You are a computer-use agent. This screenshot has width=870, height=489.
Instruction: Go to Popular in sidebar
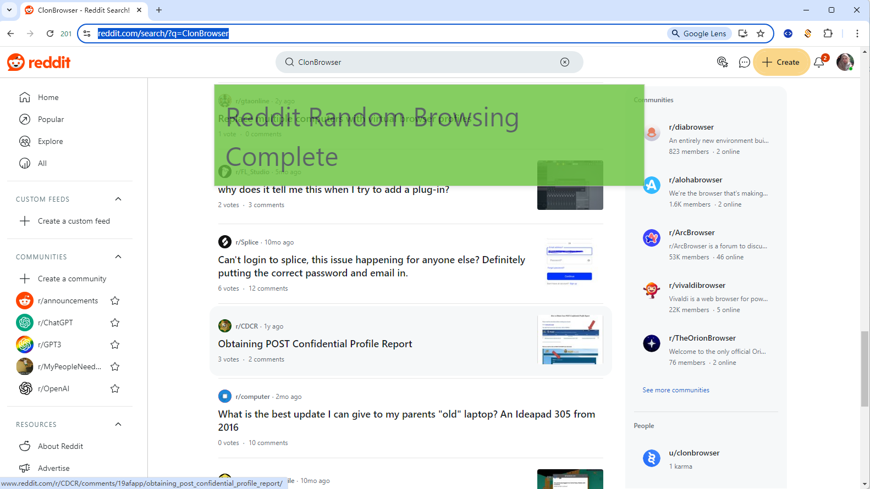click(x=51, y=119)
